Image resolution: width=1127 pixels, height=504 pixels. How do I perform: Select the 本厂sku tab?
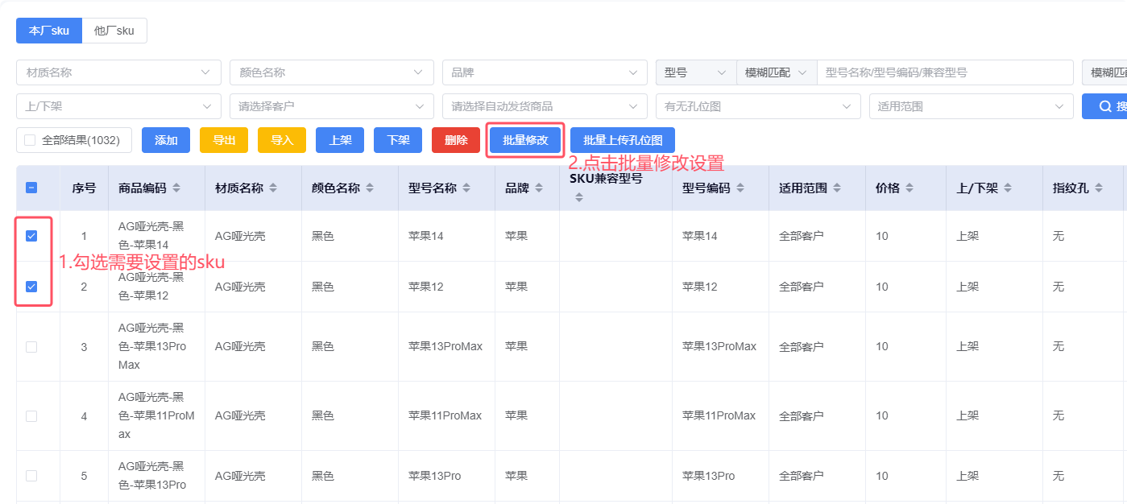pyautogui.click(x=49, y=31)
